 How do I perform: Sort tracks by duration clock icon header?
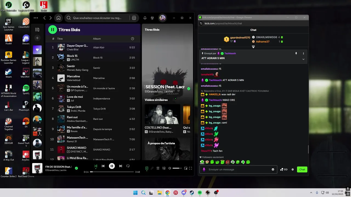[x=132, y=39]
